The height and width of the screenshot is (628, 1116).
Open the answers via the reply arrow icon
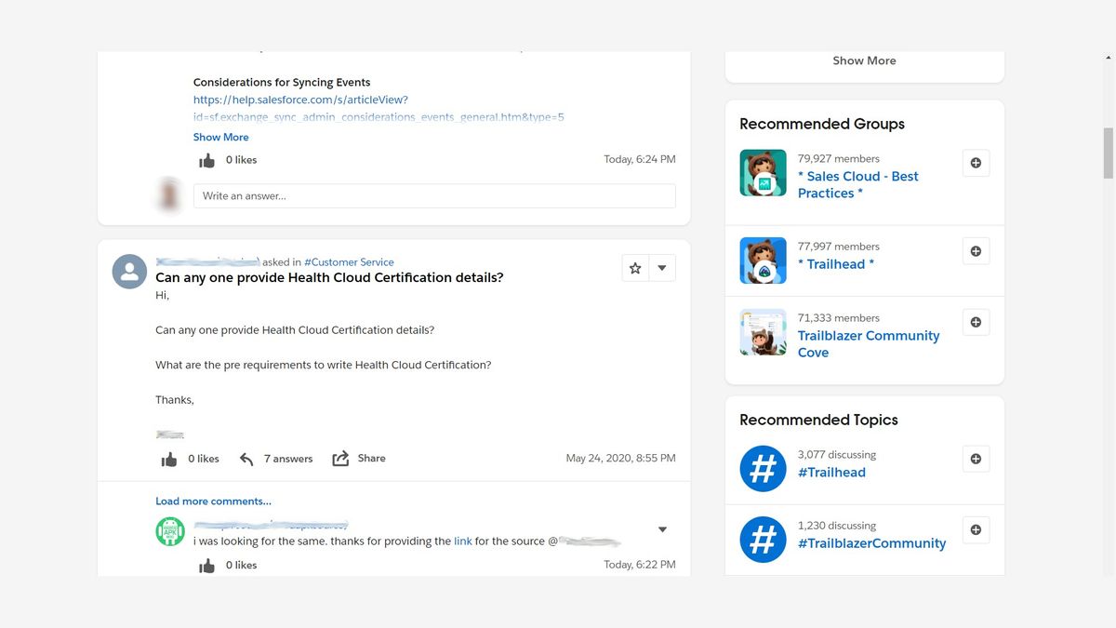pyautogui.click(x=246, y=458)
